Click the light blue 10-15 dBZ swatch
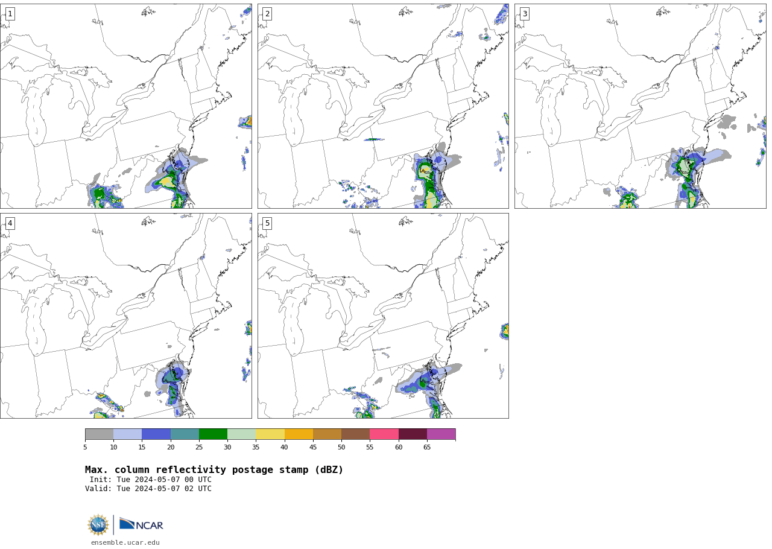This screenshot has width=772, height=549. 128,434
